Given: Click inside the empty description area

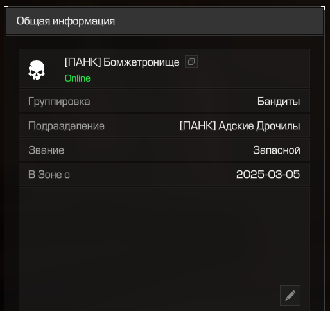Looking at the screenshot, I should coord(164,236).
